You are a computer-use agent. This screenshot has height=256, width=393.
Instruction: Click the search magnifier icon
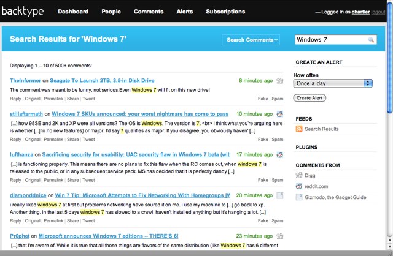(x=371, y=40)
